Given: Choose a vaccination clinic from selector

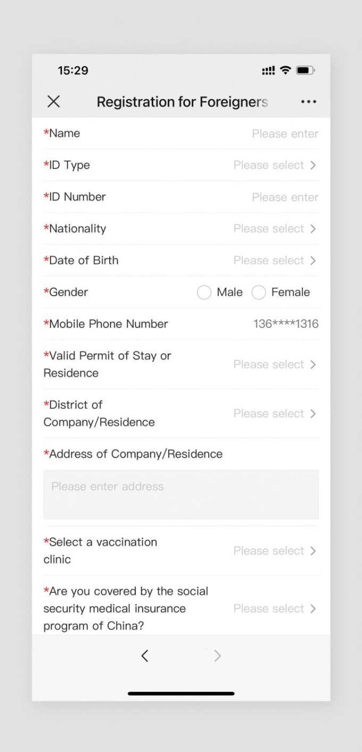Looking at the screenshot, I should click(x=274, y=551).
